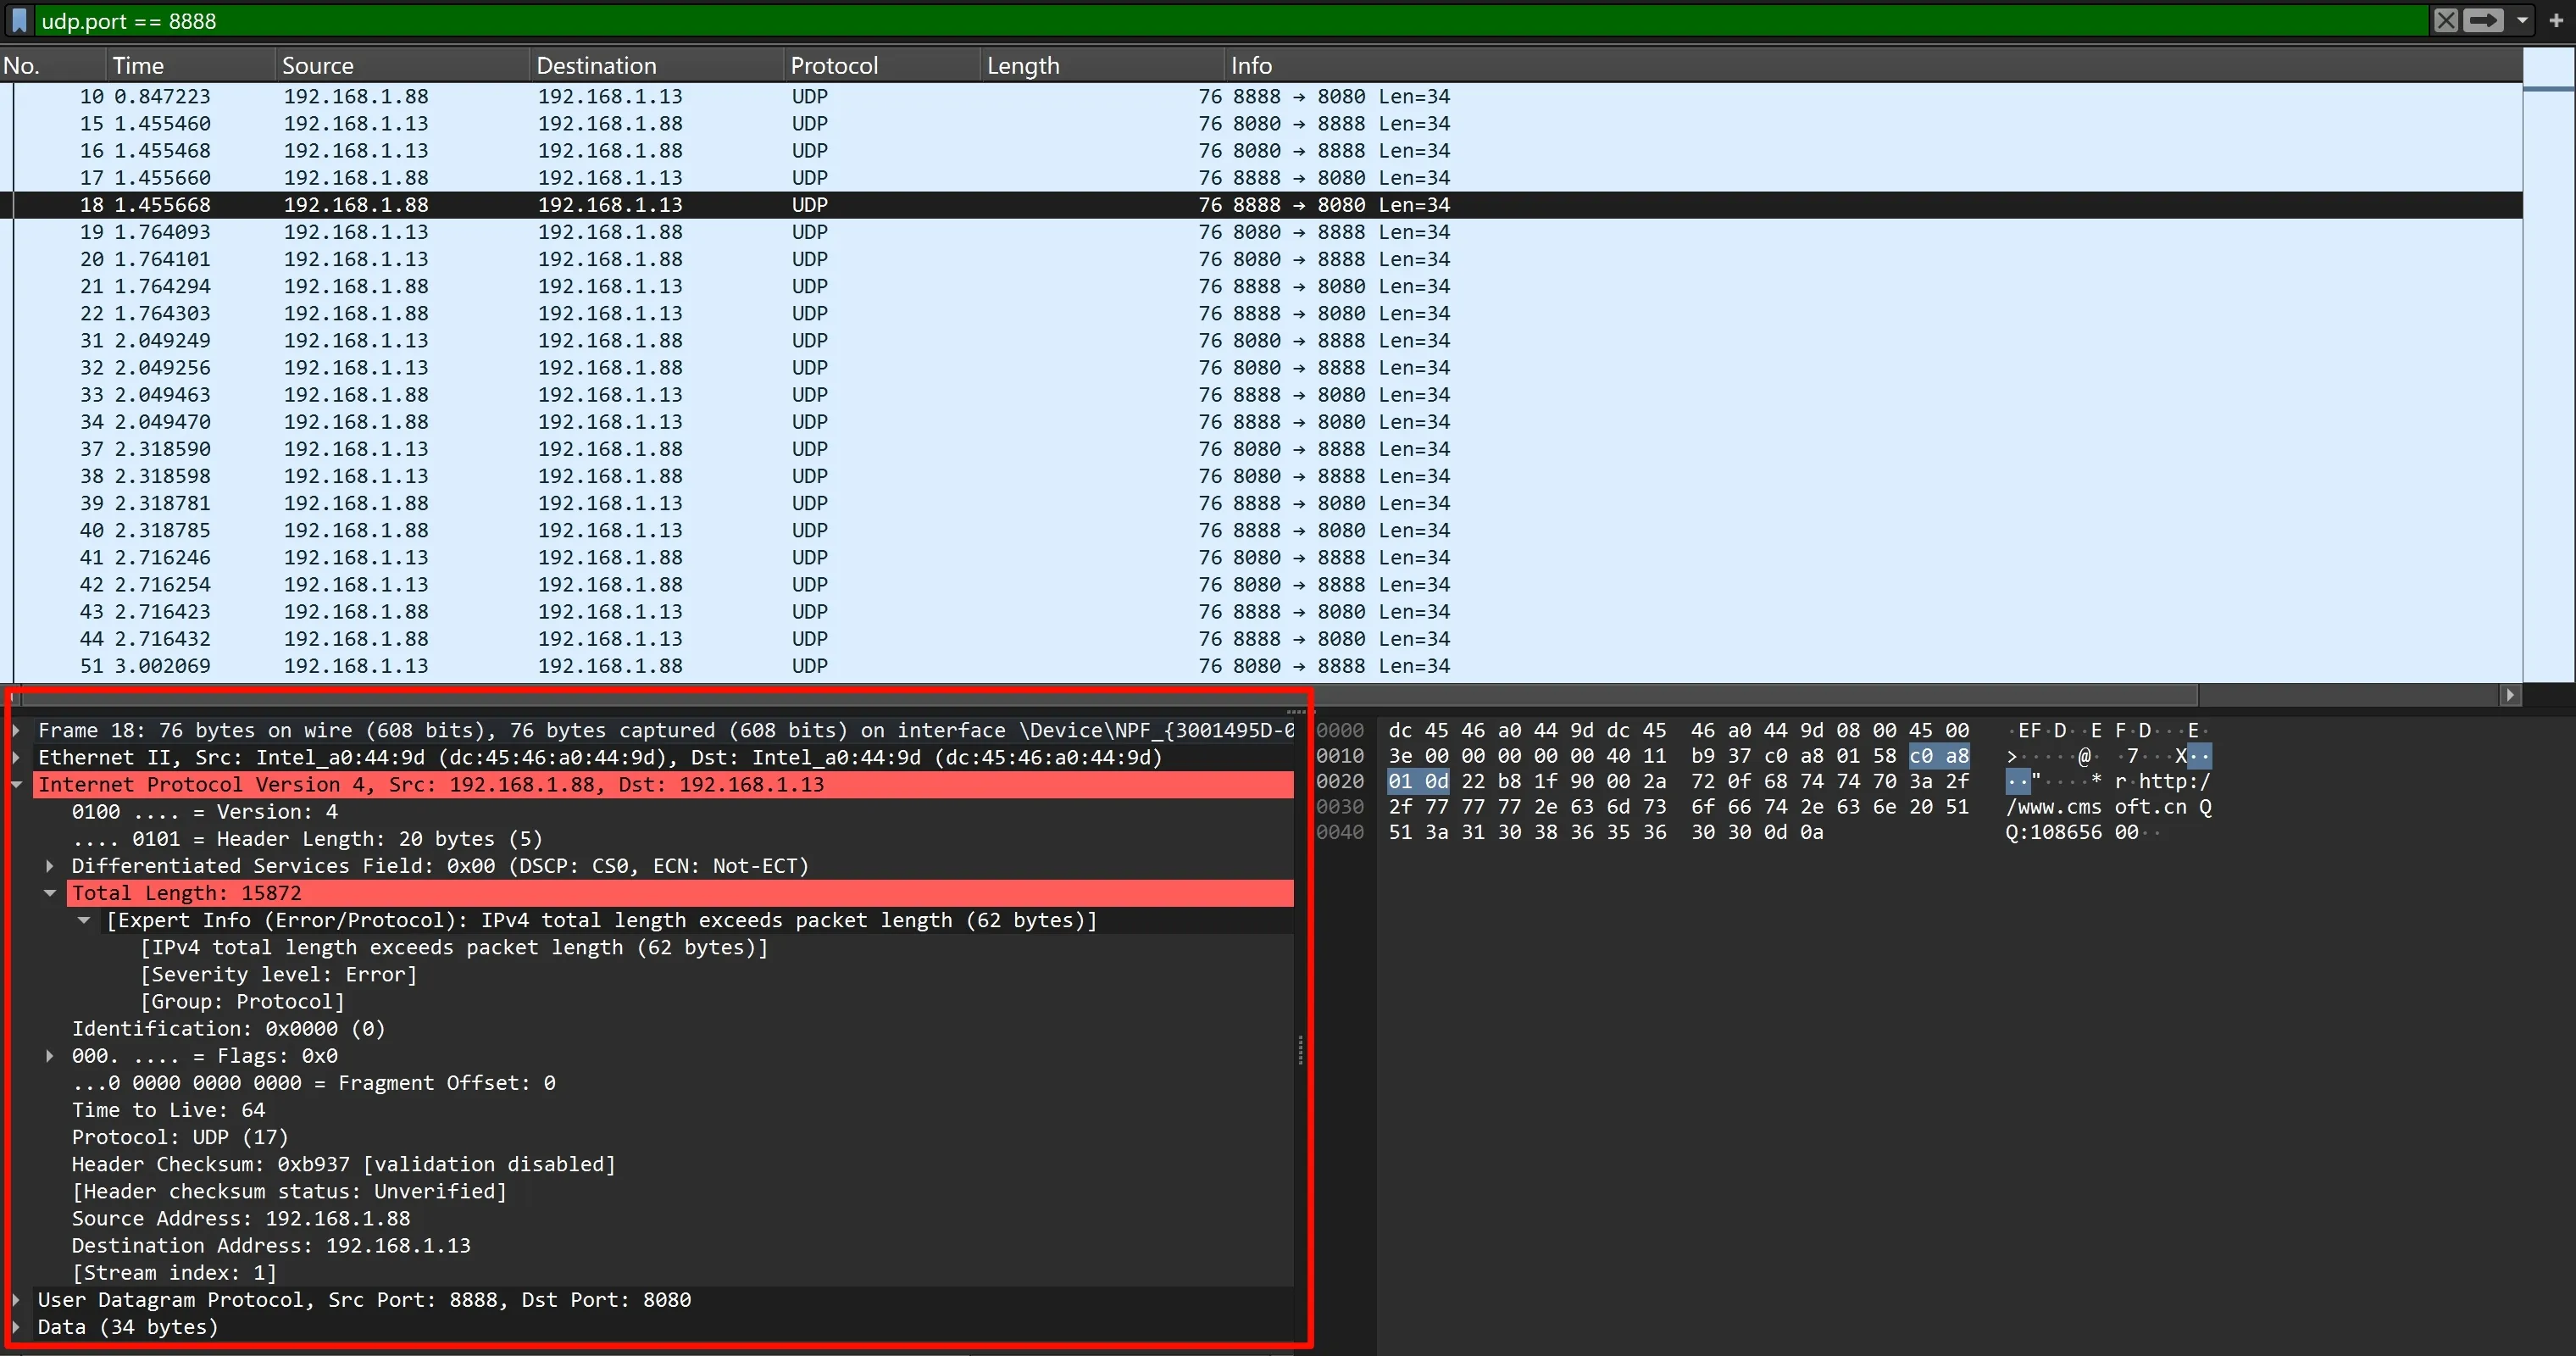Select packet number 31 in list
2576x1356 pixels.
point(400,340)
